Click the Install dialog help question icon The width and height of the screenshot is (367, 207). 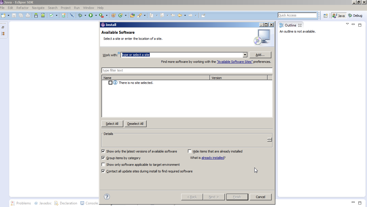tap(107, 197)
